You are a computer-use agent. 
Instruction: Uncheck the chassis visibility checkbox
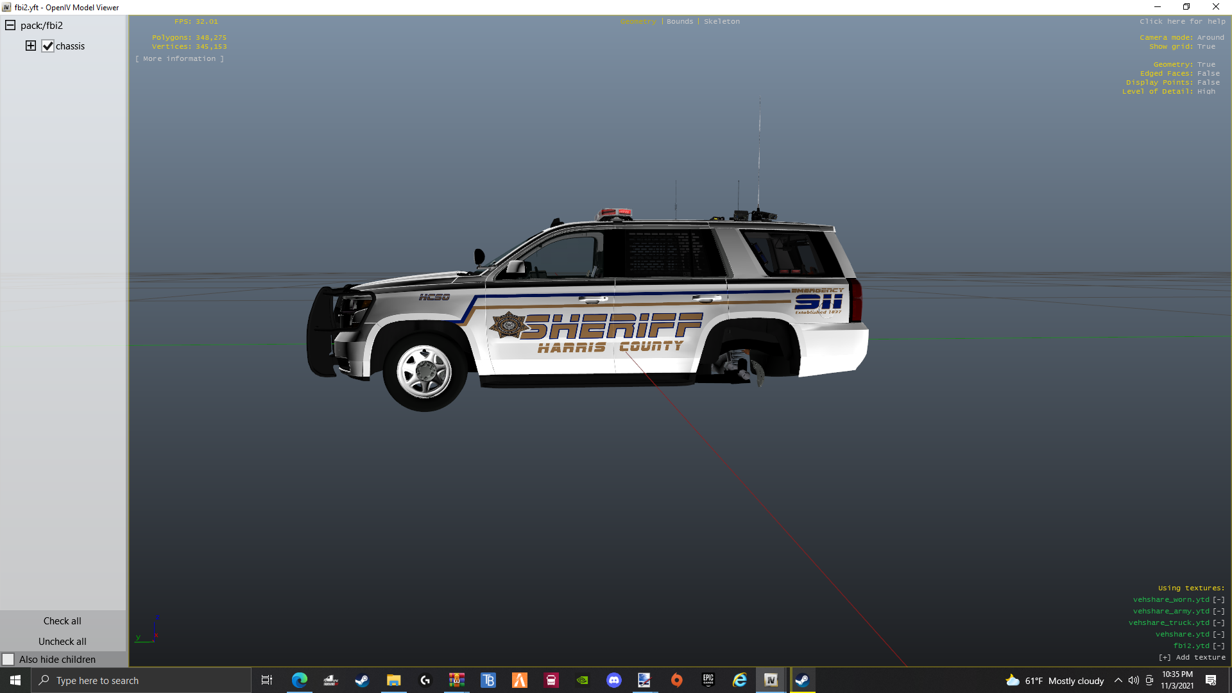pyautogui.click(x=48, y=46)
